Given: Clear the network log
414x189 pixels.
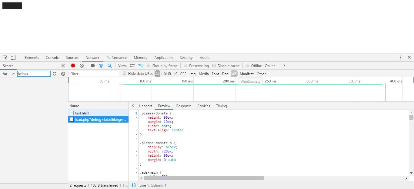Looking at the screenshot, I should coord(82,66).
